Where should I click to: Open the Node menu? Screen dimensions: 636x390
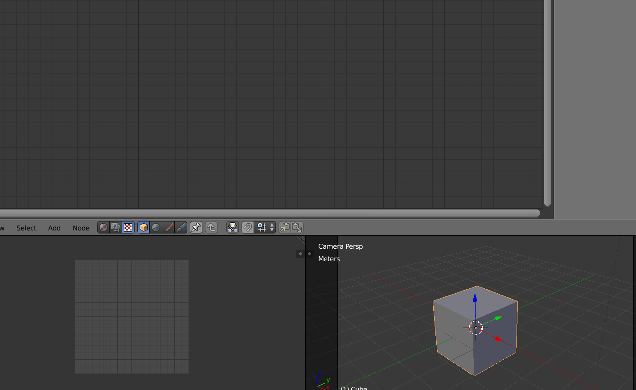point(81,228)
